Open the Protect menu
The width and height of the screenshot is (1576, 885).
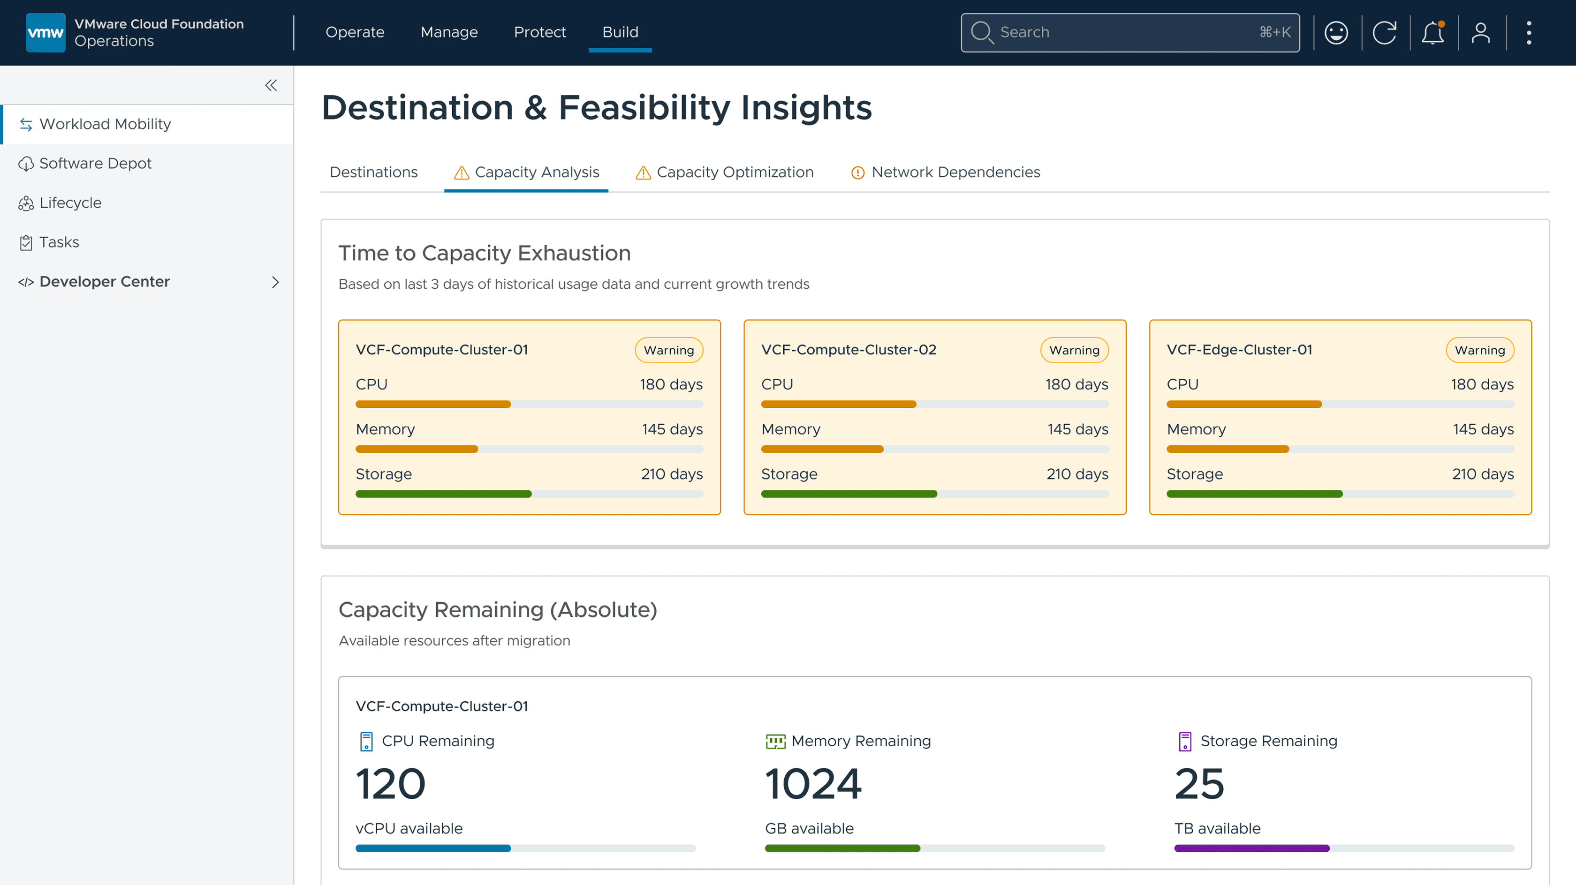[x=539, y=32]
